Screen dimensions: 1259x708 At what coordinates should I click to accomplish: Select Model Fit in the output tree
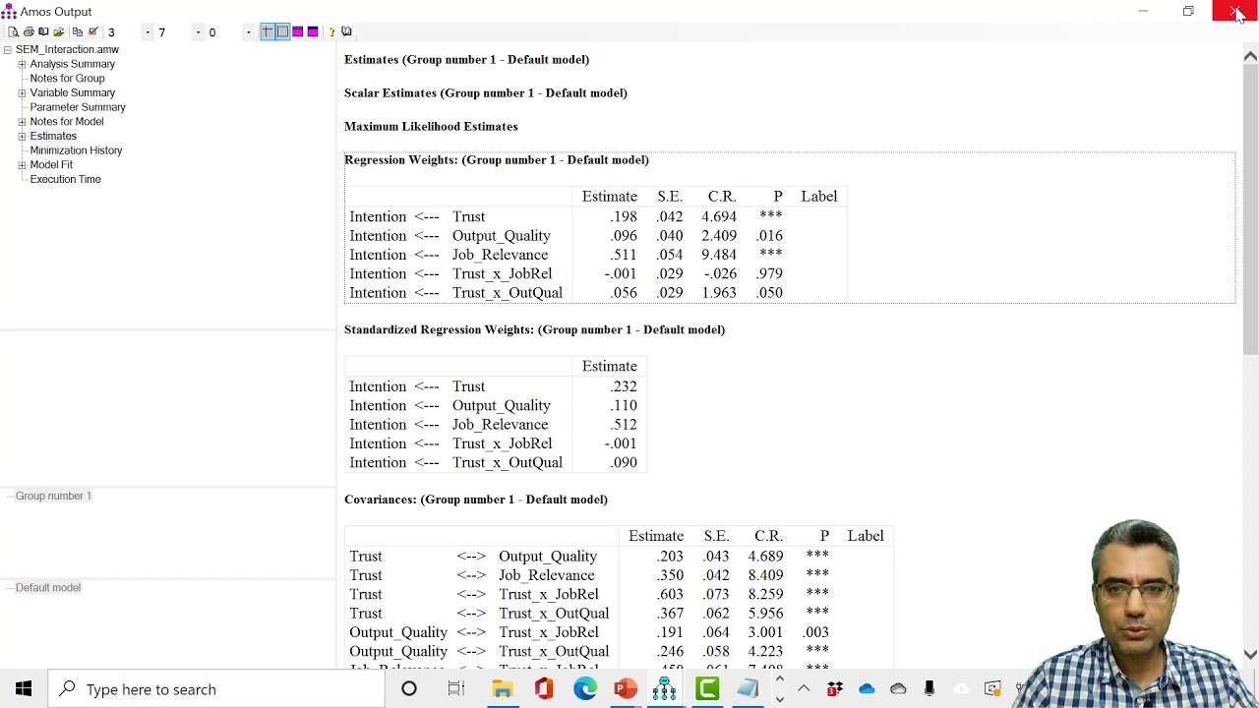point(51,165)
